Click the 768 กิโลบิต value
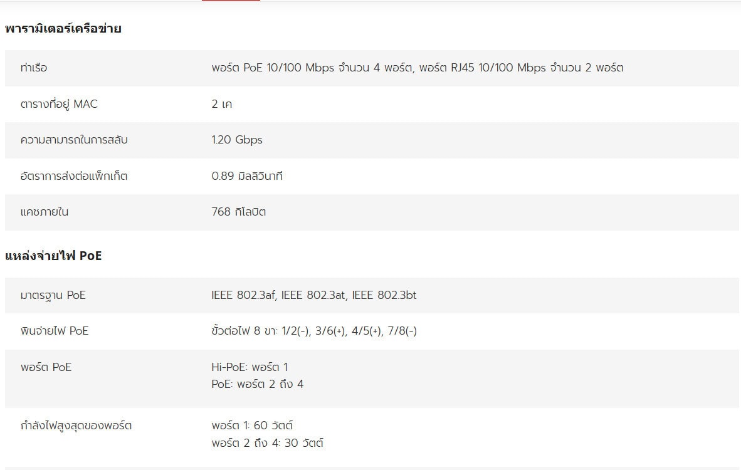This screenshot has width=741, height=470. 239,212
